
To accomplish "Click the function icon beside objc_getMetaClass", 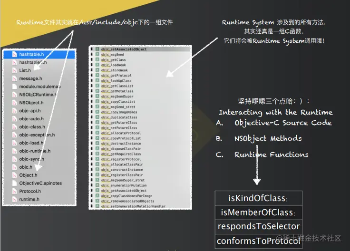I will (x=97, y=91).
